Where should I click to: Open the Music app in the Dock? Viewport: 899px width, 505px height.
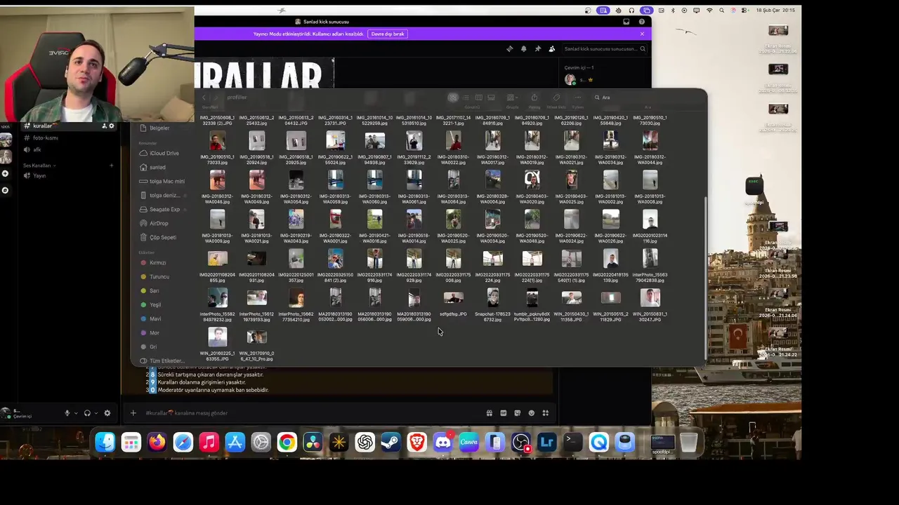tap(209, 442)
